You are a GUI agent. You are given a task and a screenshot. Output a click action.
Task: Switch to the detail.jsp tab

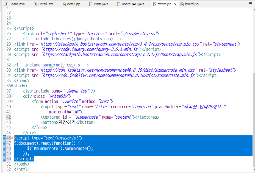tap(71, 4)
